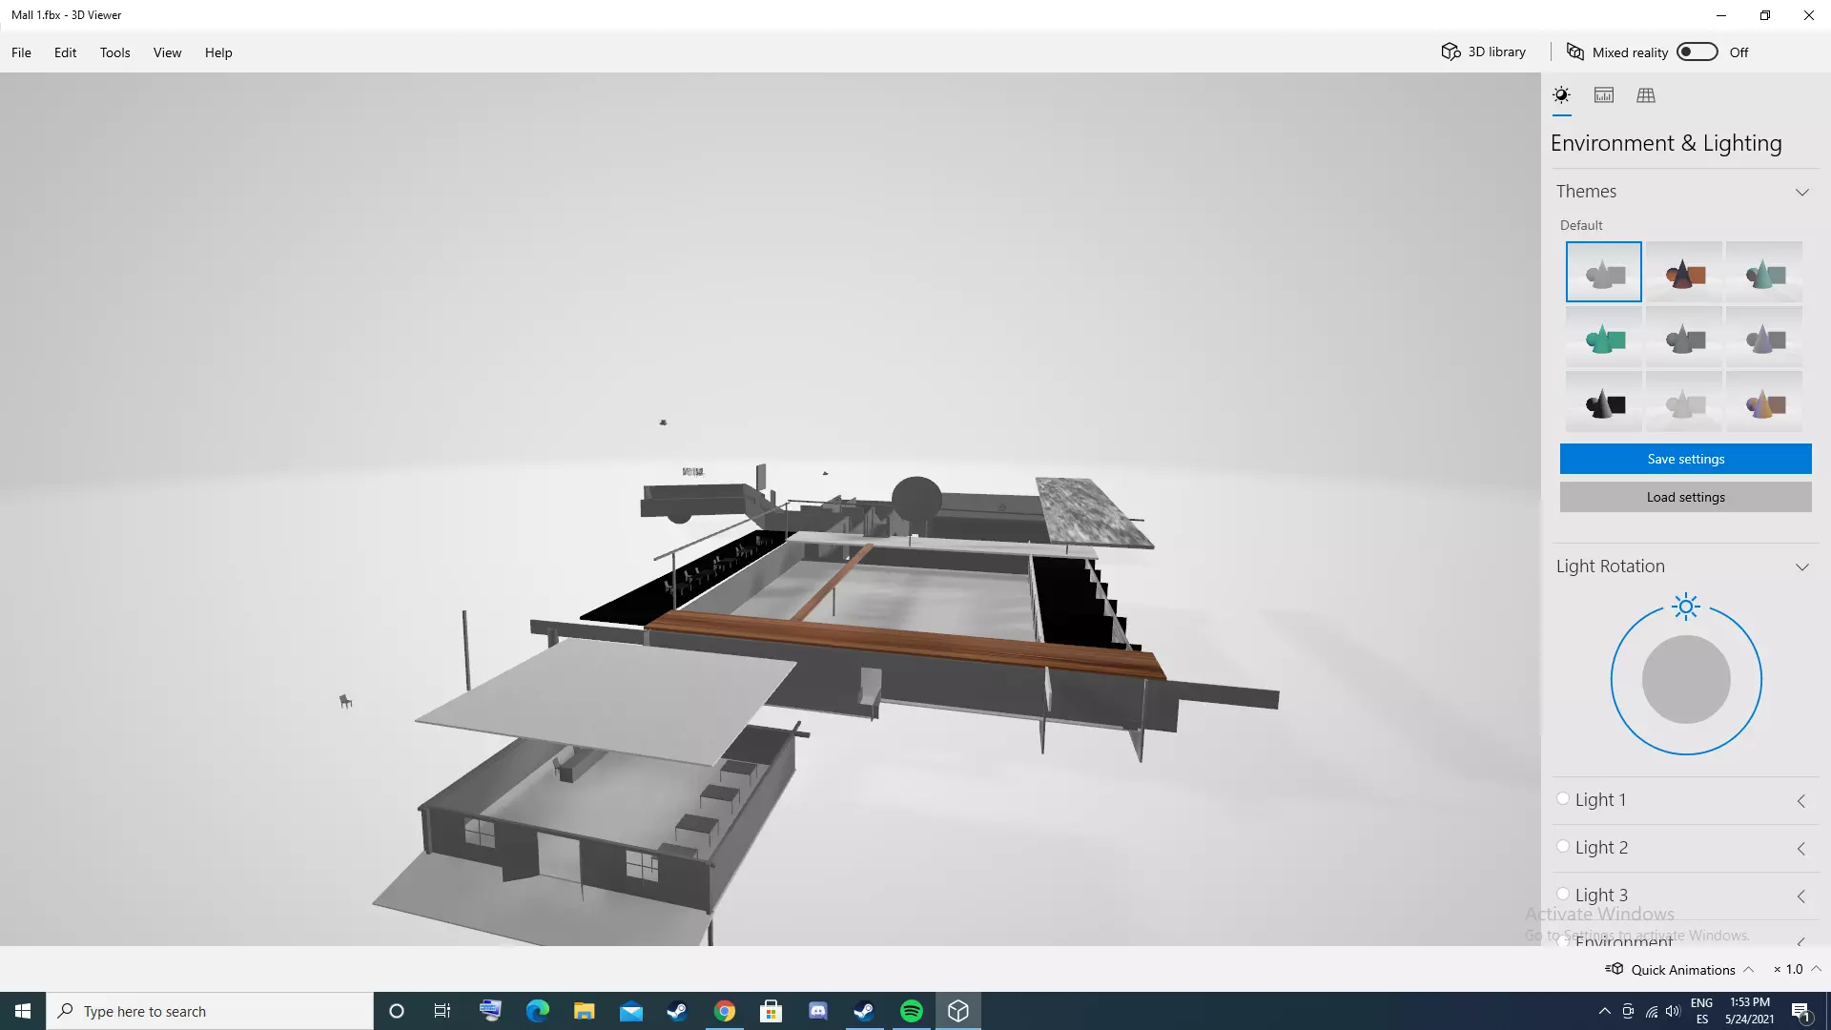Toggle the Mixed reality switch

click(x=1697, y=52)
